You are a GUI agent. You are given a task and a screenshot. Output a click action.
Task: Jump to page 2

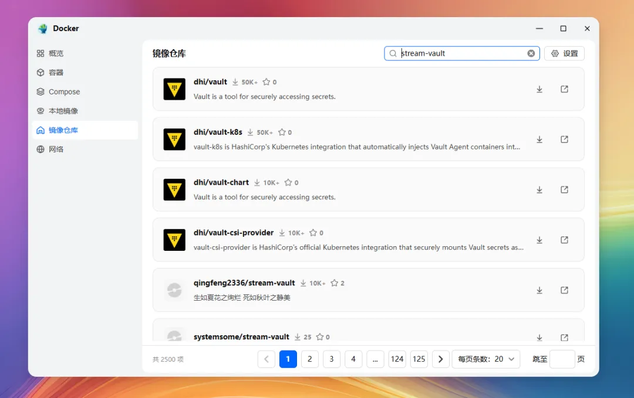pyautogui.click(x=310, y=359)
